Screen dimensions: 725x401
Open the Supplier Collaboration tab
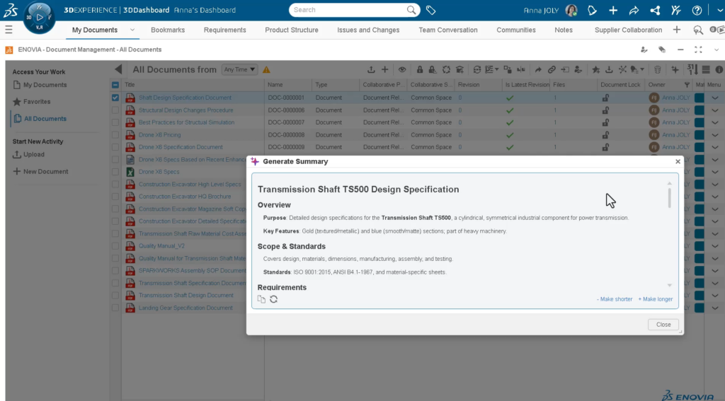tap(629, 30)
